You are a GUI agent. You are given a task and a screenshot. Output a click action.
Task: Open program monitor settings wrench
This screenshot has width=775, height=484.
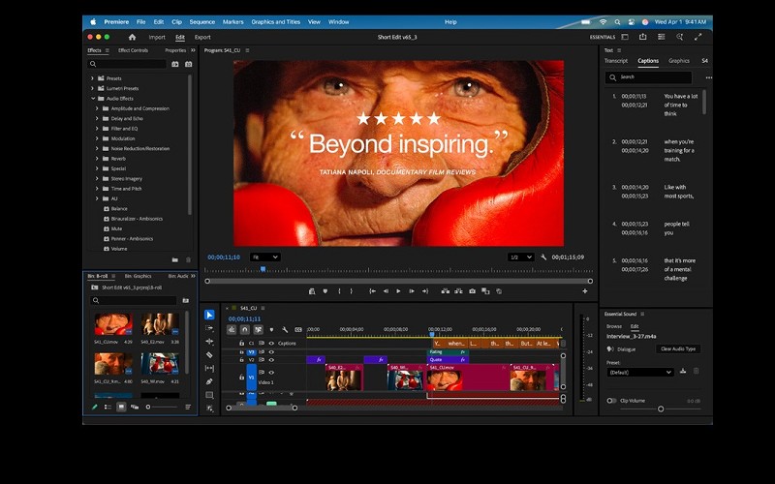tap(543, 257)
